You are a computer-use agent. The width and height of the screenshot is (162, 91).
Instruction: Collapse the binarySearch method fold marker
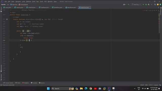[9, 19]
